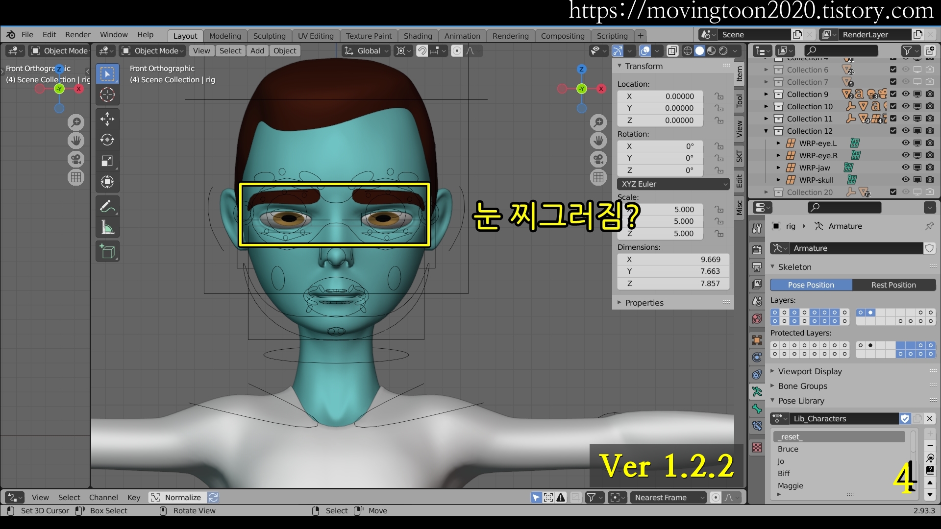
Task: Collapse the Collection 12 tree item
Action: [x=766, y=131]
